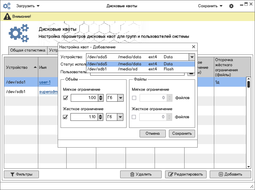Close the quota settings dialog
The height and width of the screenshot is (190, 255).
[193, 47]
